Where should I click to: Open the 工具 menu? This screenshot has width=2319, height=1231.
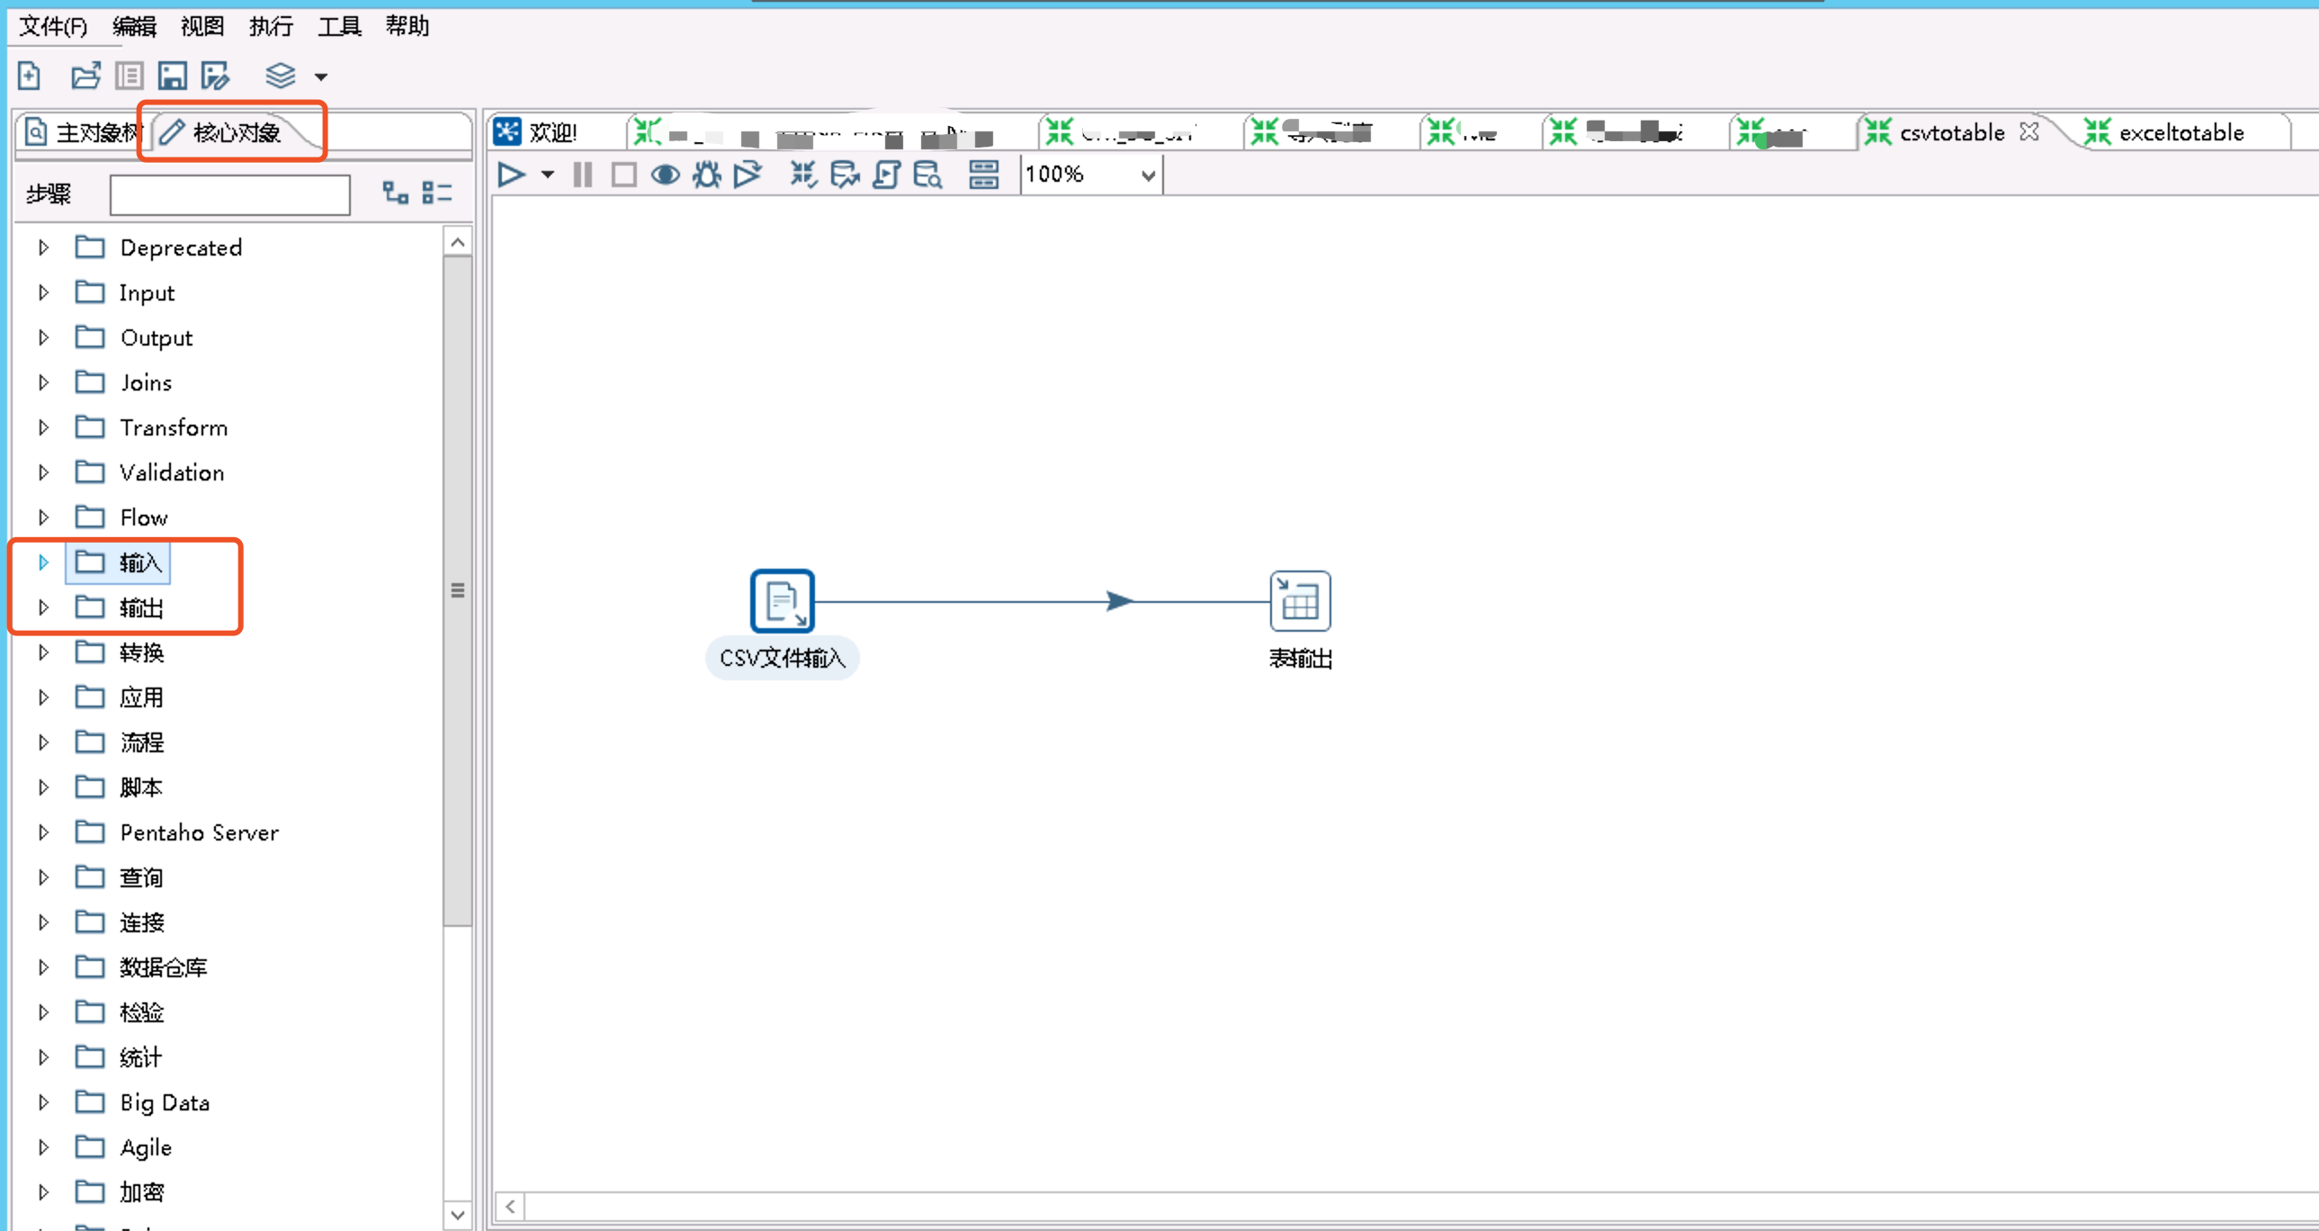(337, 26)
